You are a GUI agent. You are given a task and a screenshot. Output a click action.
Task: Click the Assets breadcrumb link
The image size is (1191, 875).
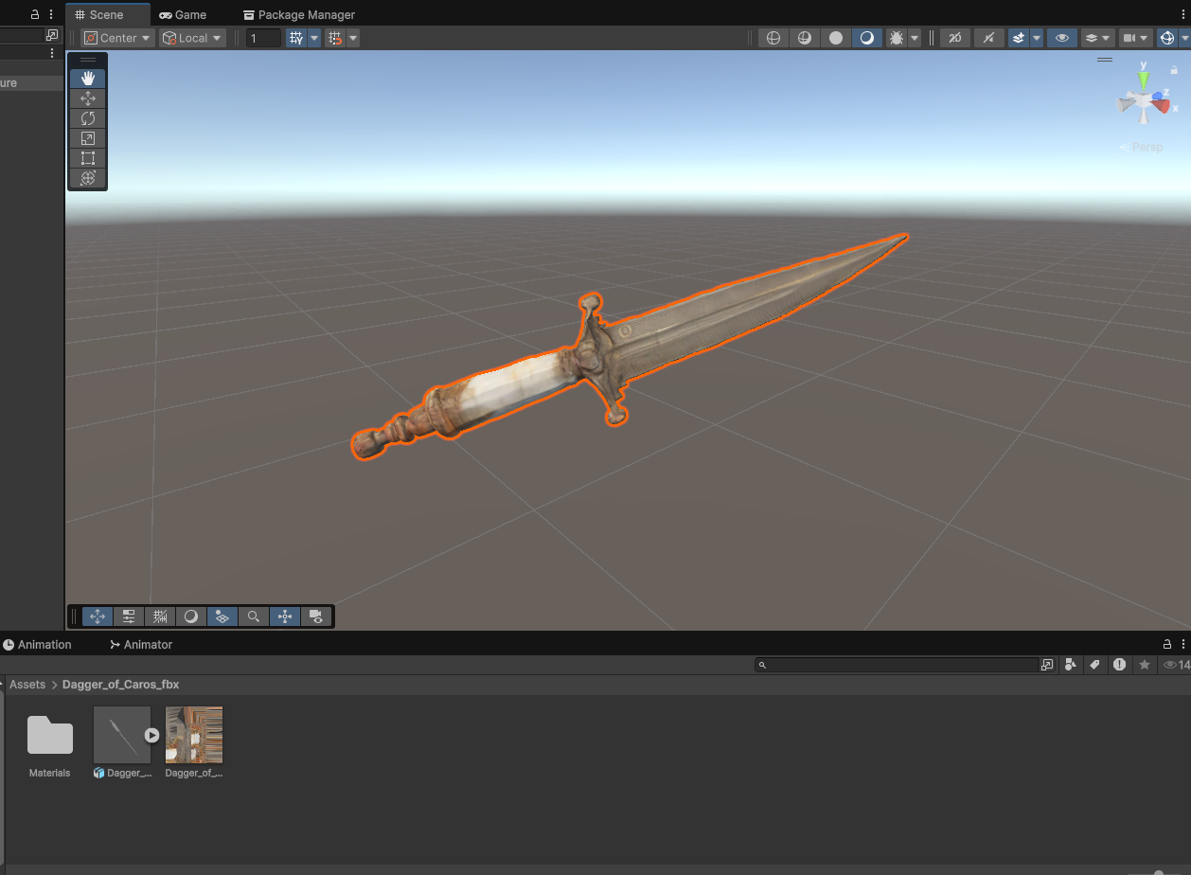(x=27, y=685)
